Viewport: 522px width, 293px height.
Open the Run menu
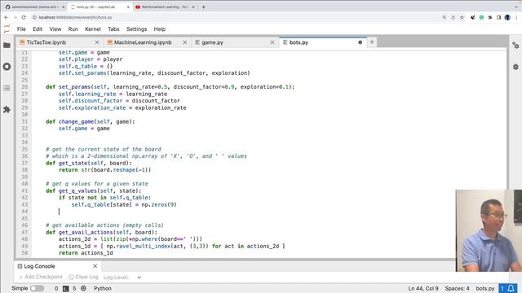tap(73, 29)
